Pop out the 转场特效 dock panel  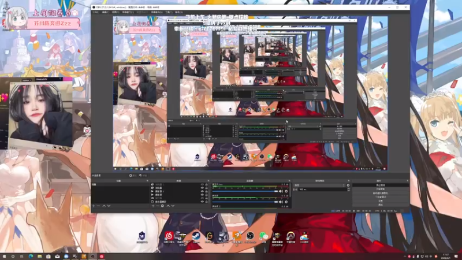[349, 181]
